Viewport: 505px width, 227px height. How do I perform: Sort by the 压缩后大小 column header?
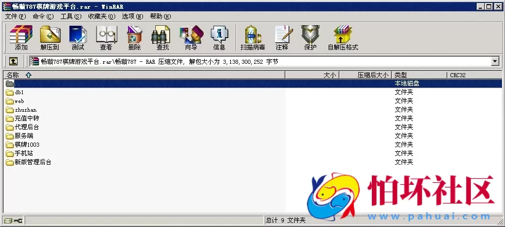pos(365,75)
